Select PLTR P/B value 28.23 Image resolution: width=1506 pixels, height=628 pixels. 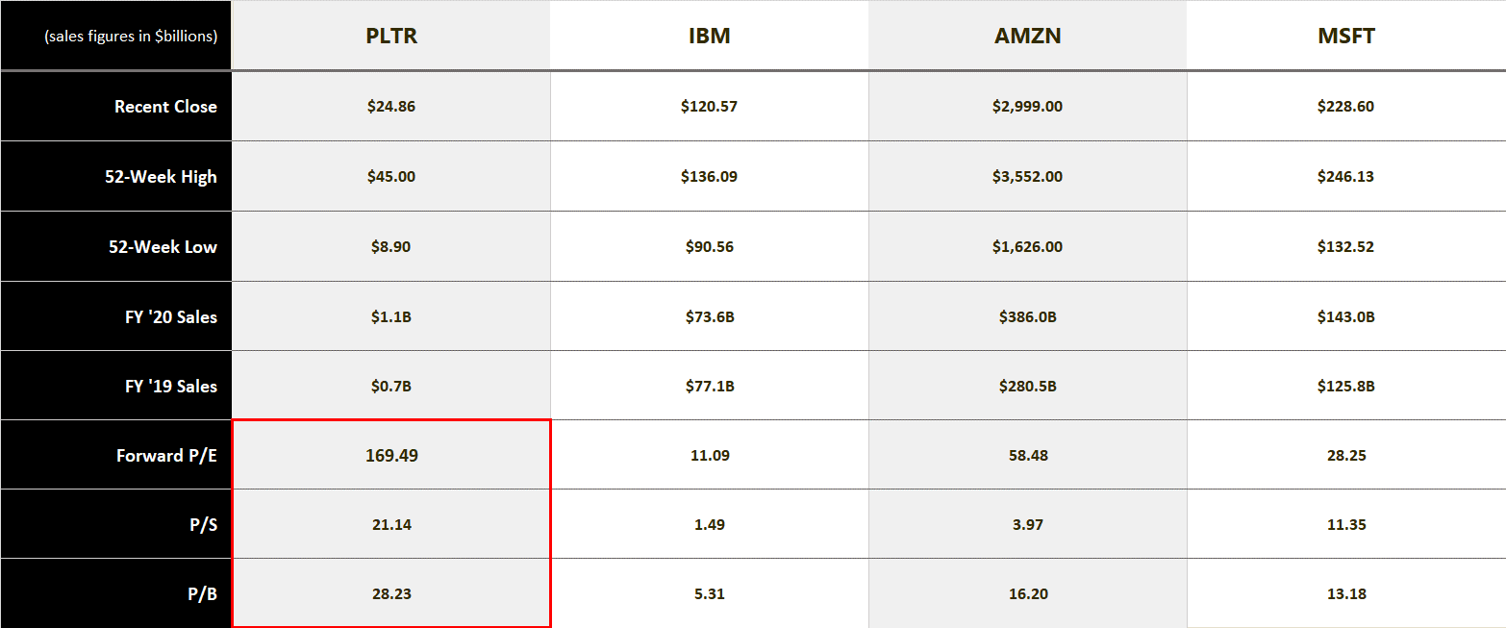point(391,594)
